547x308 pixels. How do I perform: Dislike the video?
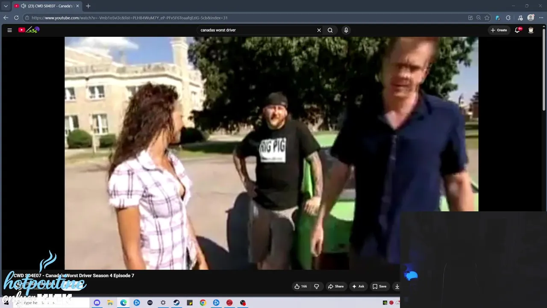click(x=317, y=286)
